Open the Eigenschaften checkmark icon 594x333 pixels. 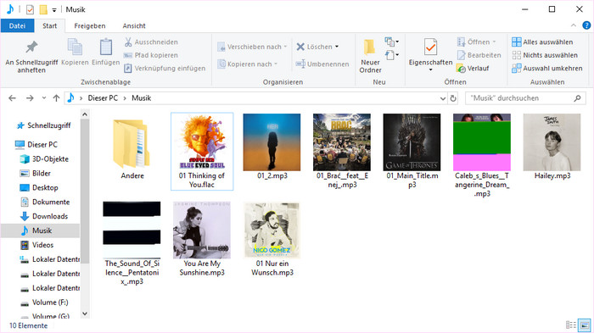430,47
